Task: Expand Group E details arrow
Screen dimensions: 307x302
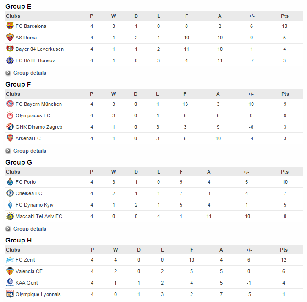Action: (x=8, y=73)
